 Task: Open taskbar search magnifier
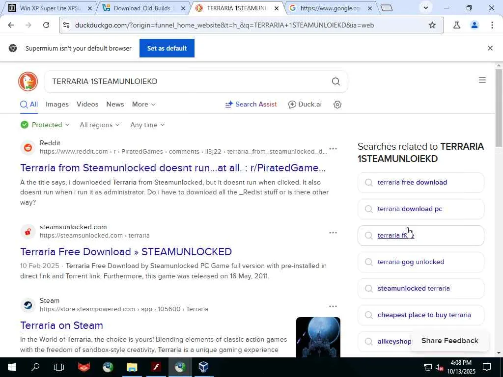point(35,367)
